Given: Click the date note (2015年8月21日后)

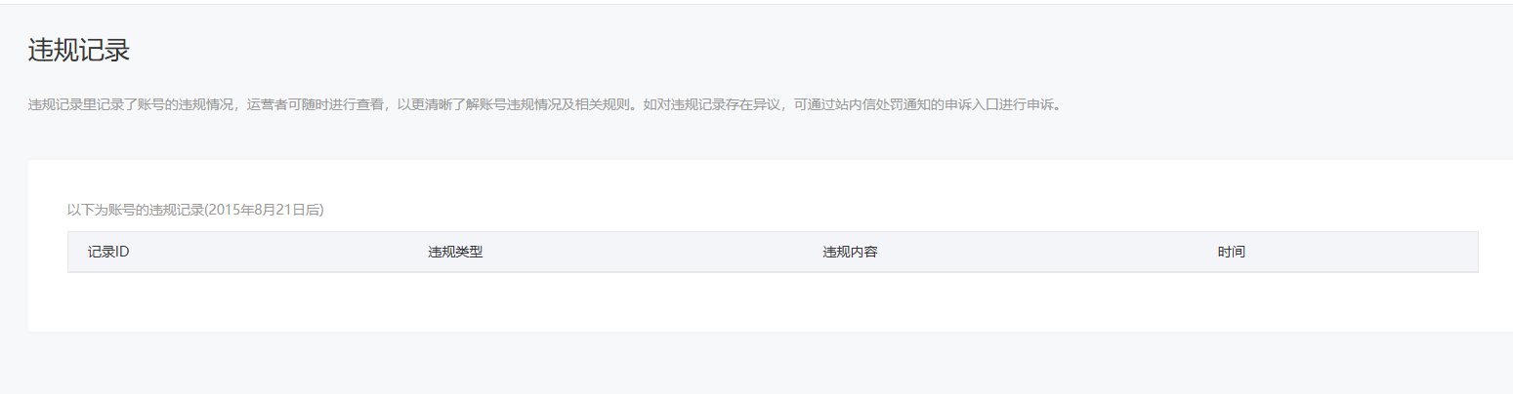Looking at the screenshot, I should tap(264, 209).
